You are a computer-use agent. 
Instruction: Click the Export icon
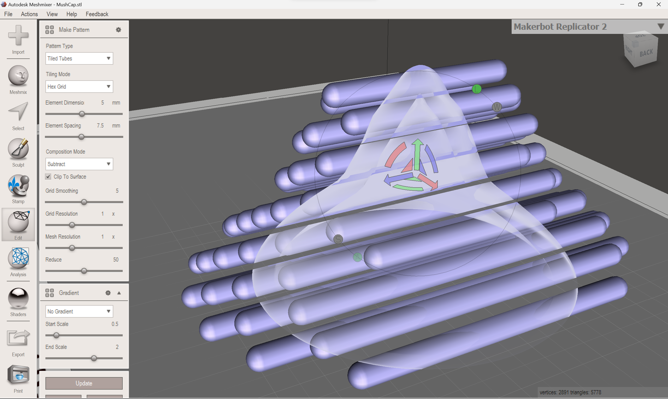[x=18, y=338]
